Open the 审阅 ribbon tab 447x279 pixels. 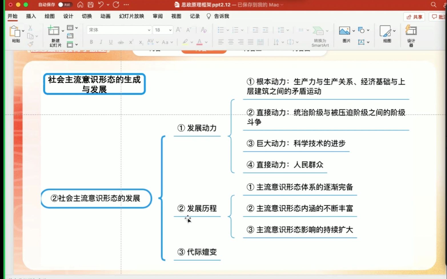point(158,16)
